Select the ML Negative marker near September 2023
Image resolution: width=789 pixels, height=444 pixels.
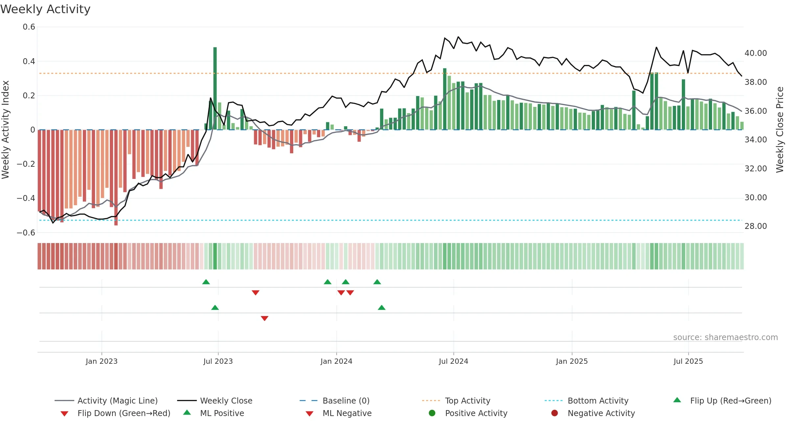click(x=265, y=318)
